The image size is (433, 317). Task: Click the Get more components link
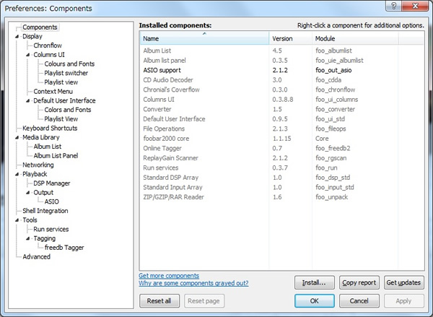coord(169,276)
